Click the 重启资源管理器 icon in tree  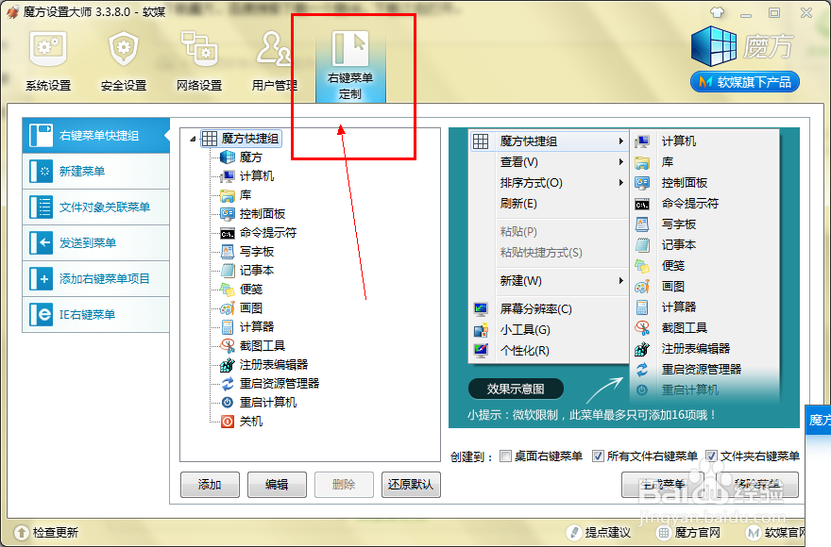coord(228,384)
